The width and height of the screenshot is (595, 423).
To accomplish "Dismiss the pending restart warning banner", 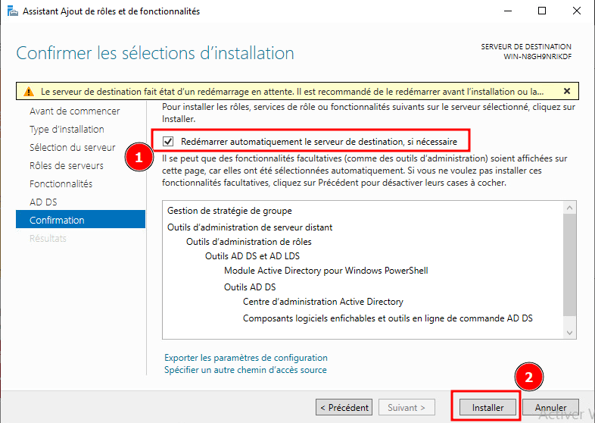I will 567,92.
